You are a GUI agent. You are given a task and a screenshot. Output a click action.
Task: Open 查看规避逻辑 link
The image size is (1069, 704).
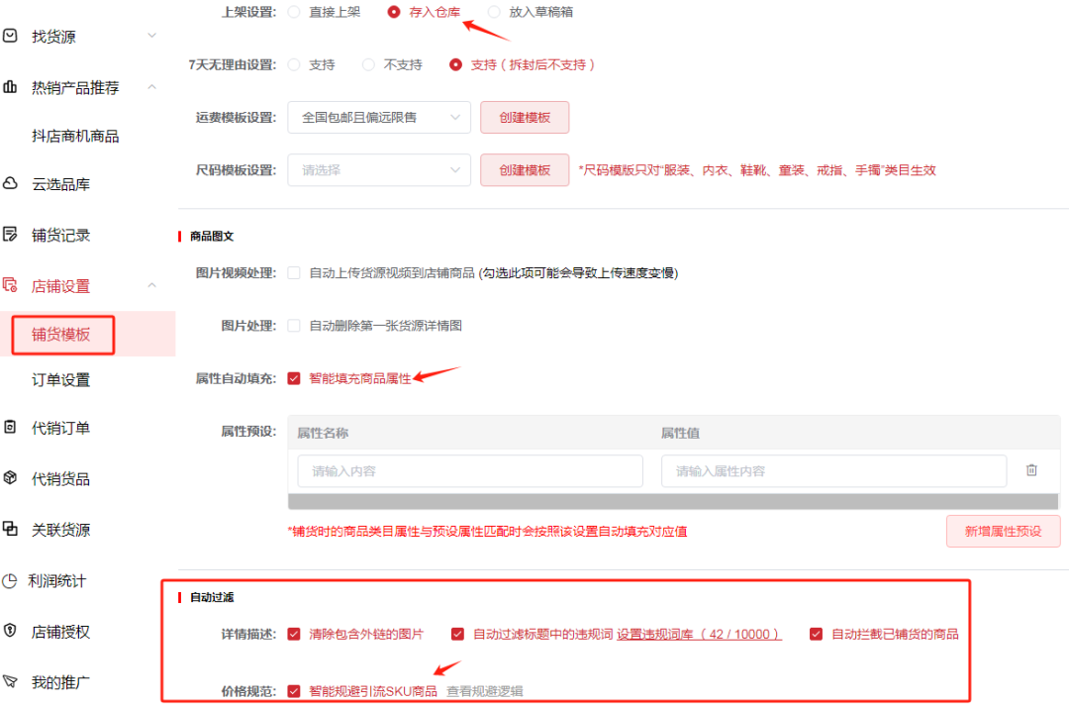pyautogui.click(x=485, y=691)
